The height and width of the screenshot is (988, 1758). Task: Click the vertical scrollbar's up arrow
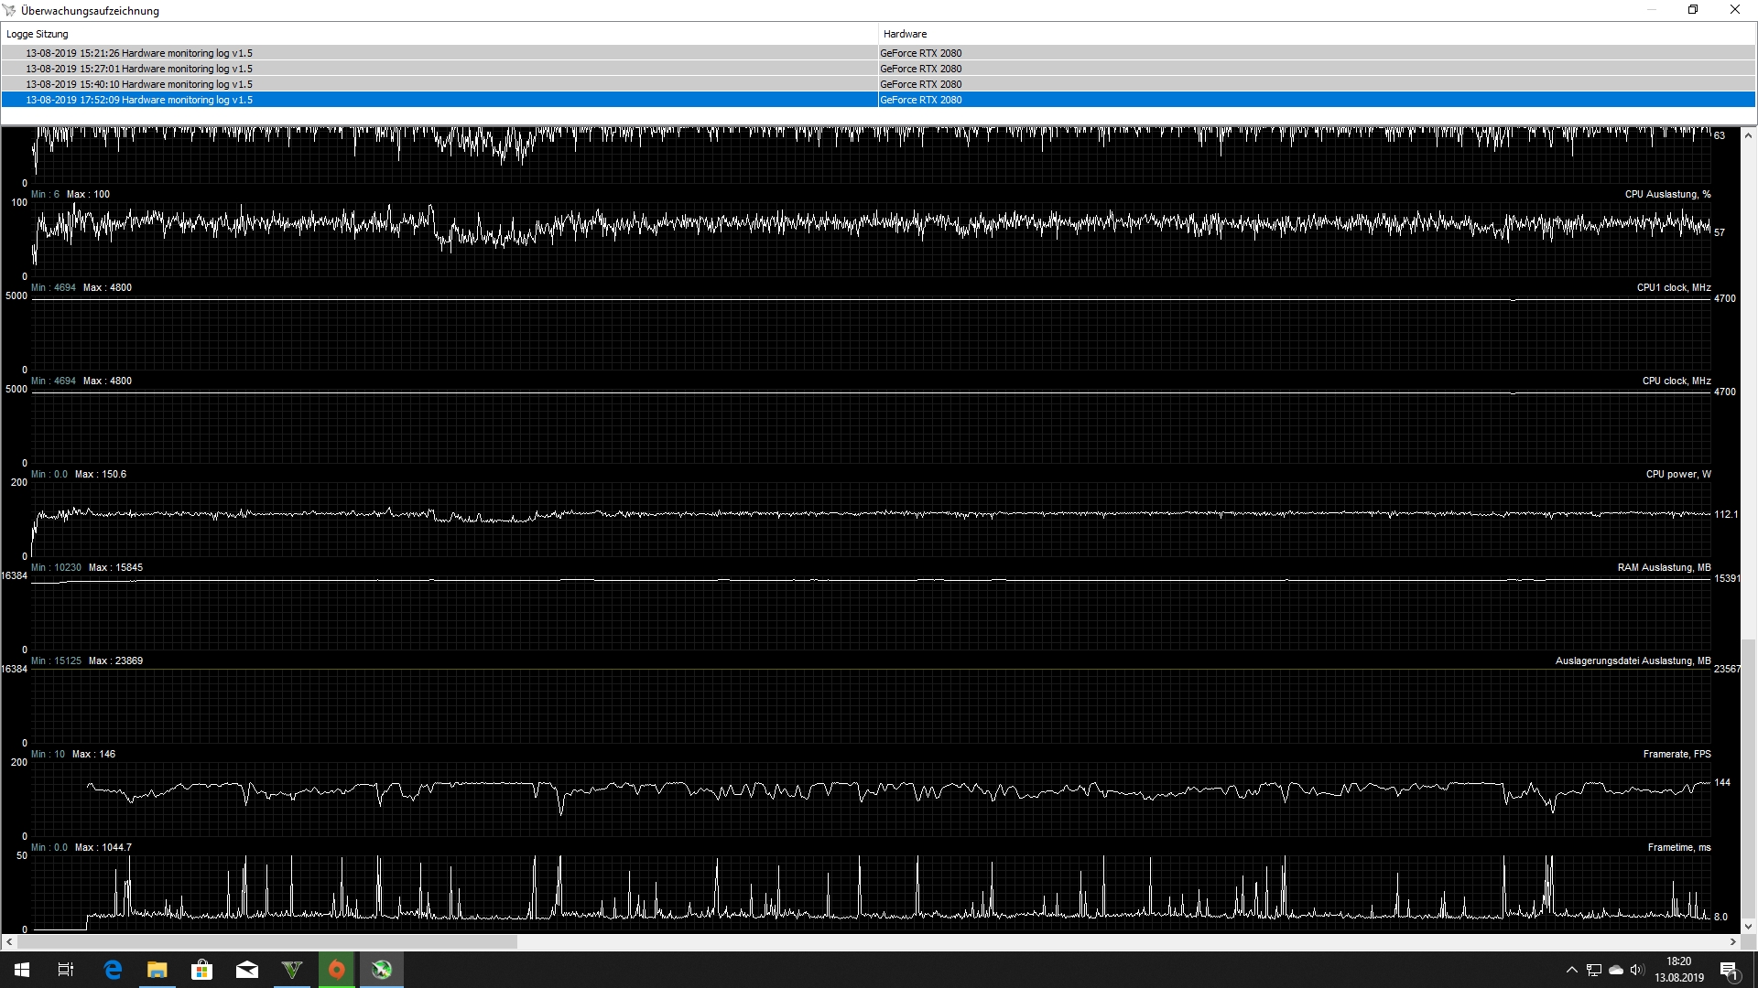[1748, 135]
